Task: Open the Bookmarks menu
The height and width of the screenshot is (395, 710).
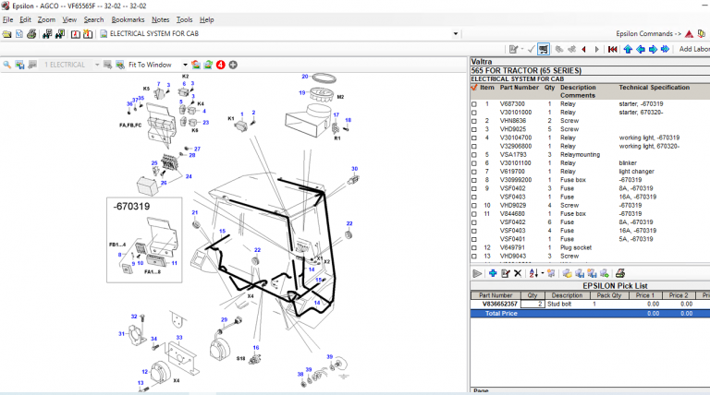Action: 128,19
